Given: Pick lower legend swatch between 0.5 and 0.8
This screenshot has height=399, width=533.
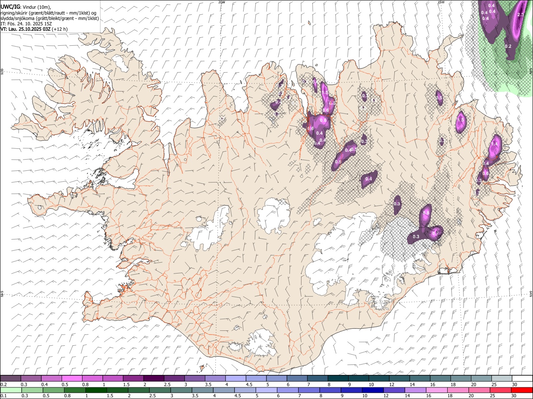Looking at the screenshot, I should click(x=53, y=390).
